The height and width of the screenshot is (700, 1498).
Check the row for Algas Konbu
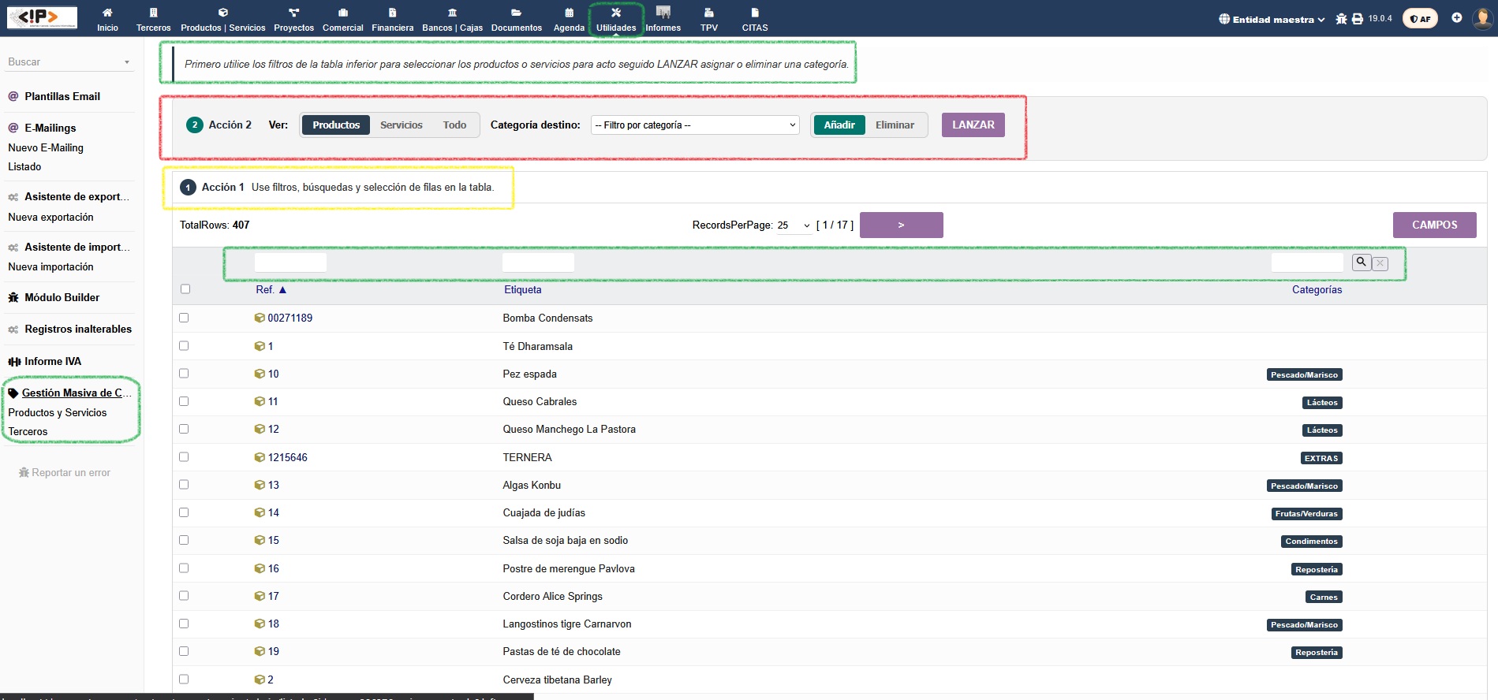(x=184, y=484)
